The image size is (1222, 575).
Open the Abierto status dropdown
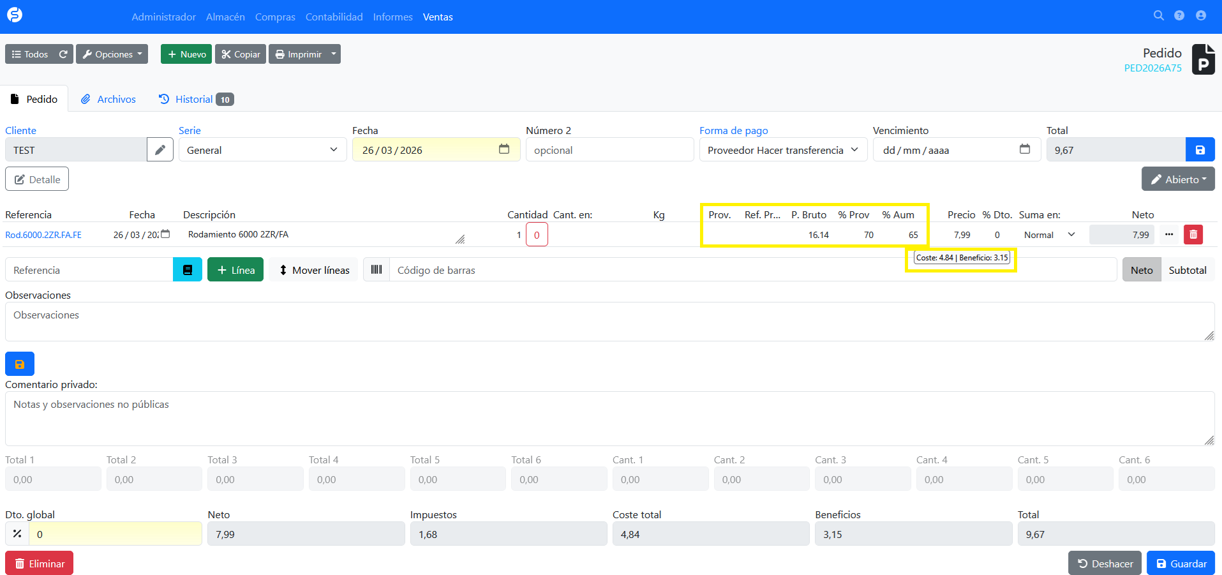1177,179
